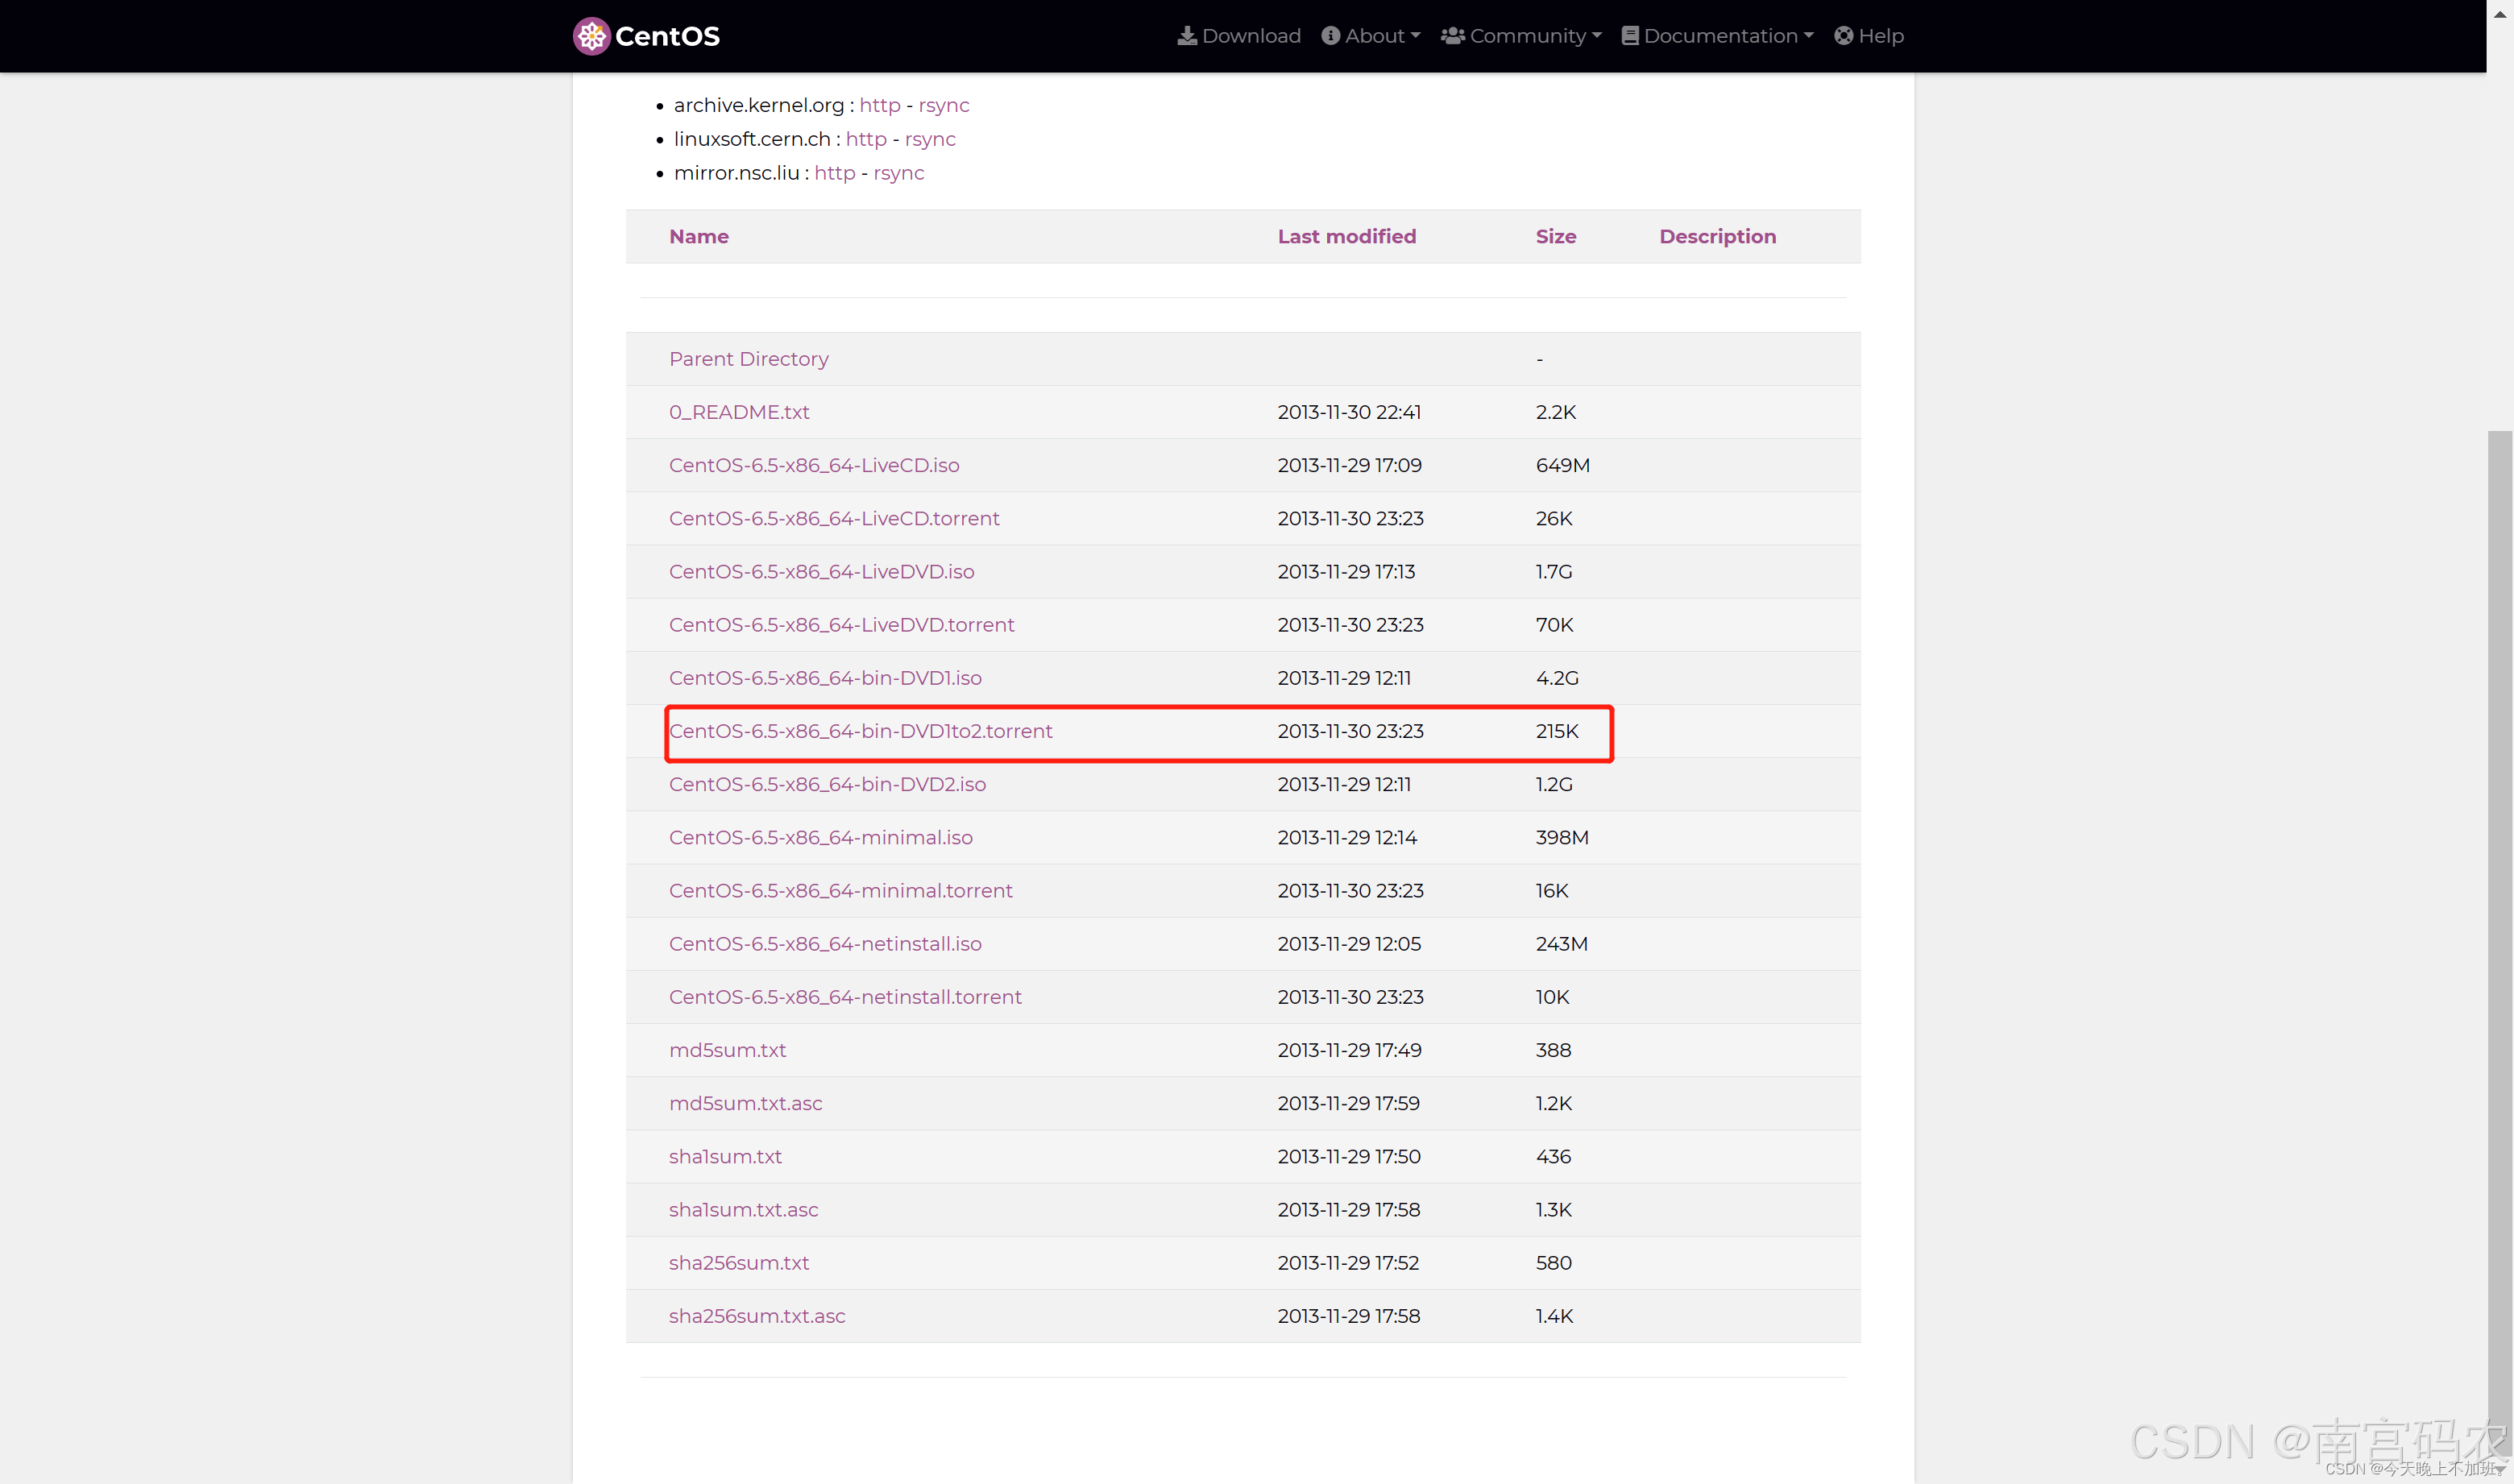Sort listing by Last modified header
Viewport: 2514px width, 1484px height.
(1347, 237)
